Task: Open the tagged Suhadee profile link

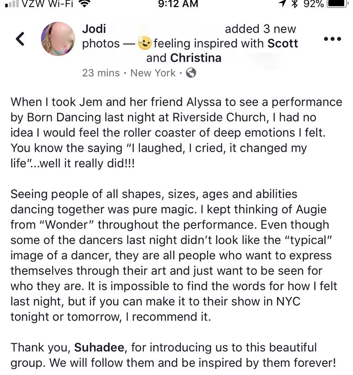Action: pos(99,347)
